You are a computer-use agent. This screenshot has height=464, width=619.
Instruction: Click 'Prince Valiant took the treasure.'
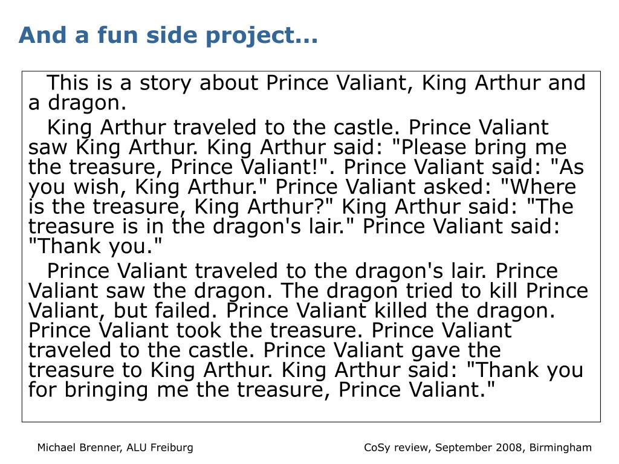pyautogui.click(x=196, y=330)
